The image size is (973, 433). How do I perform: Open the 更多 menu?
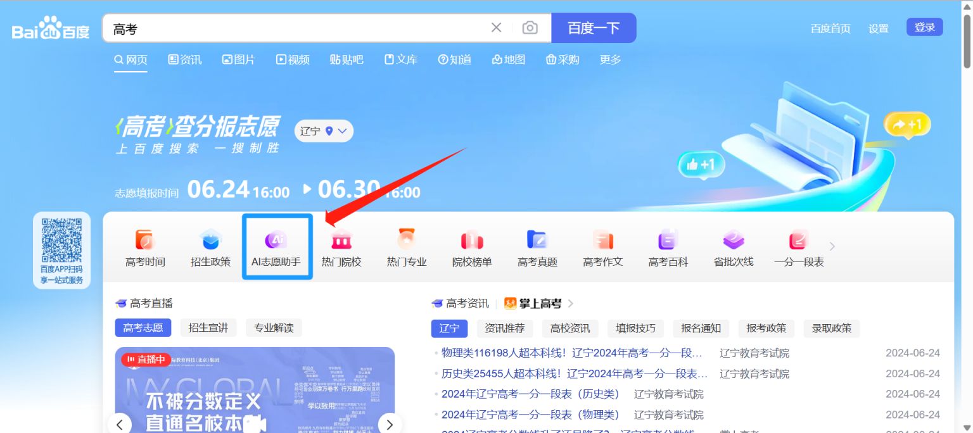tap(611, 60)
